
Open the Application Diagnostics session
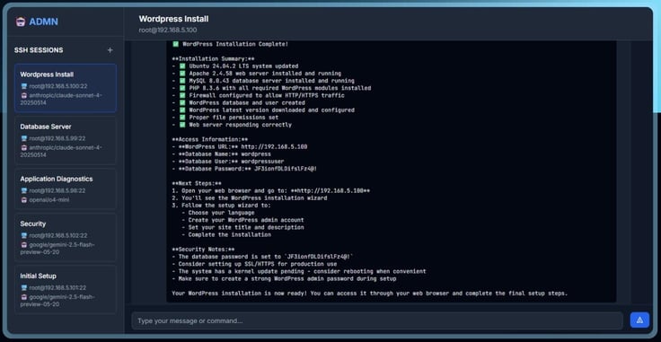pos(66,189)
